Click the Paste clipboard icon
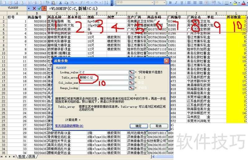248x160 pixels. (72, 3)
